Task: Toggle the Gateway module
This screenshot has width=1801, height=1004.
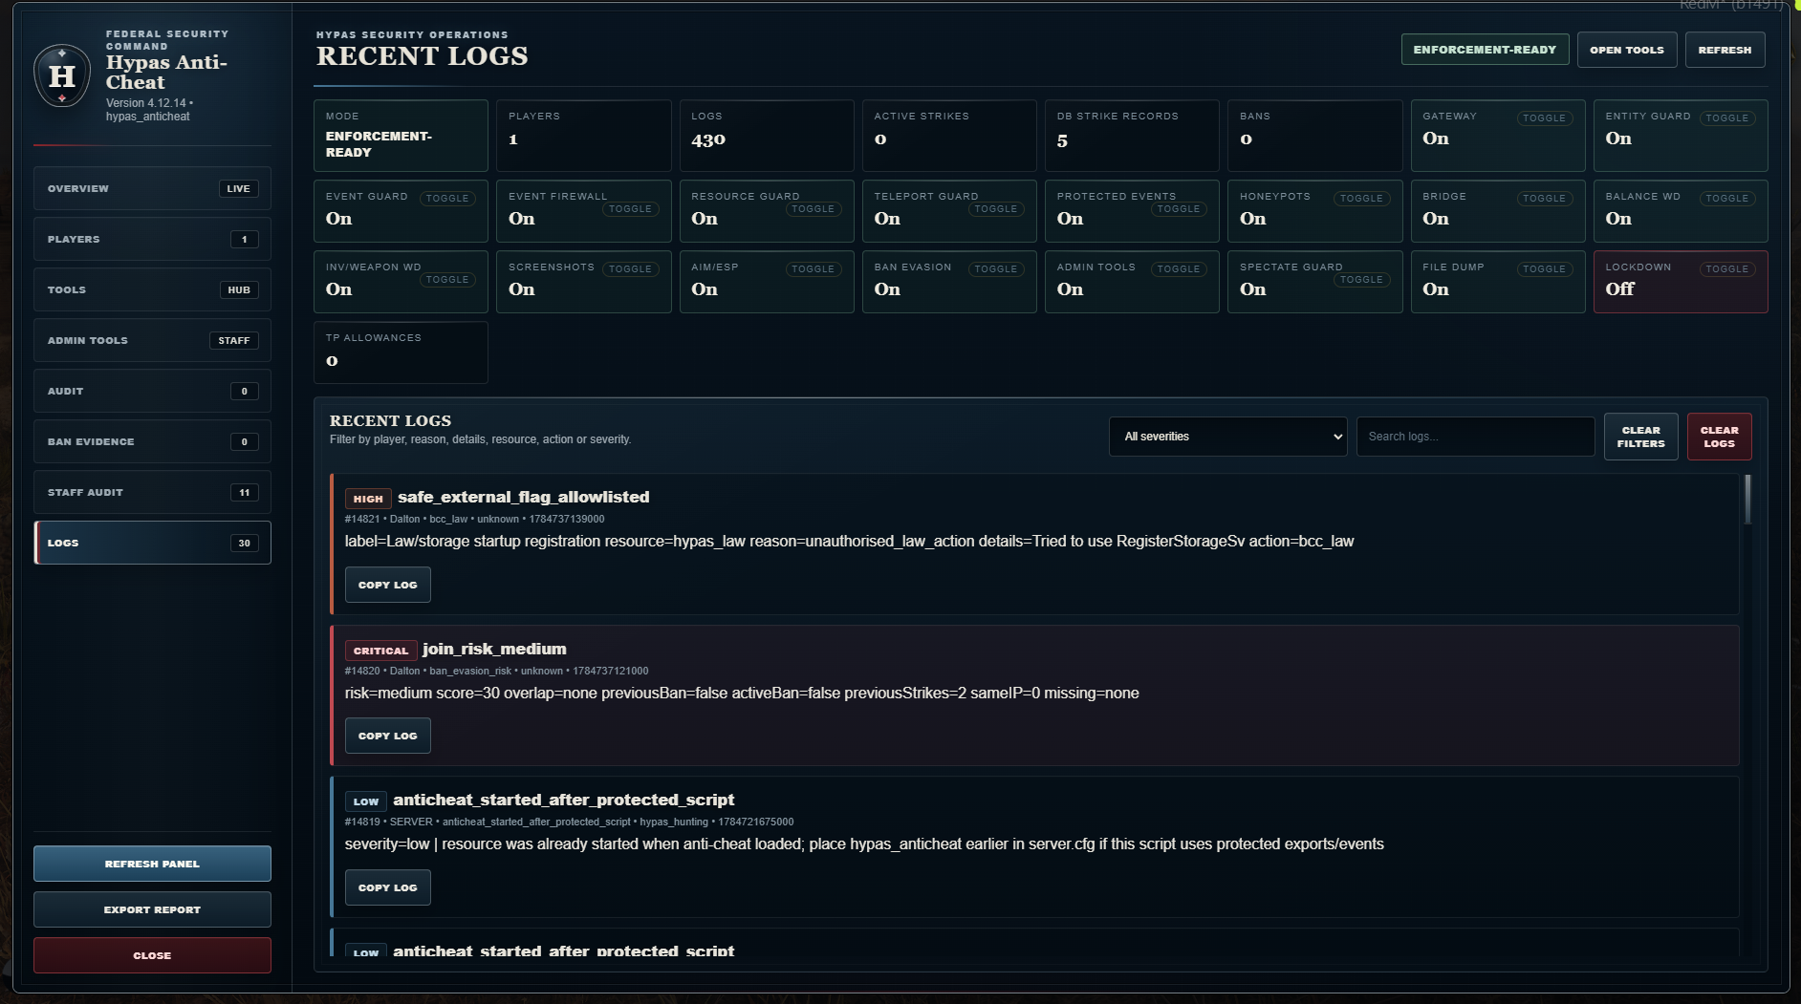Action: coord(1544,118)
